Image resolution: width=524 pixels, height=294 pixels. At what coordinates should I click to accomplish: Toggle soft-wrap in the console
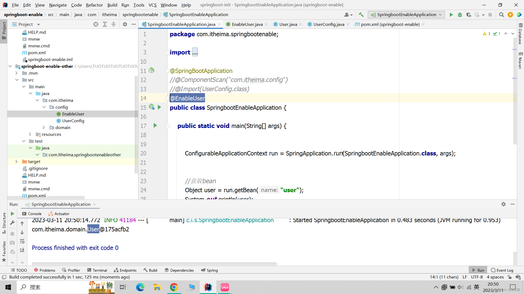pyautogui.click(x=22, y=241)
